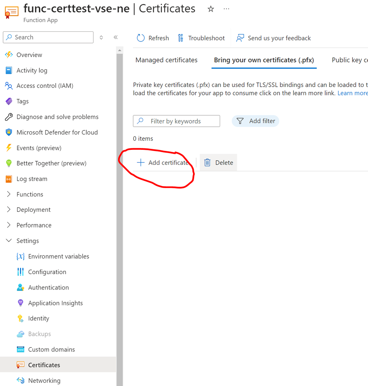This screenshot has width=368, height=386.
Task: Click the Configuration bars icon
Action: coord(20,272)
